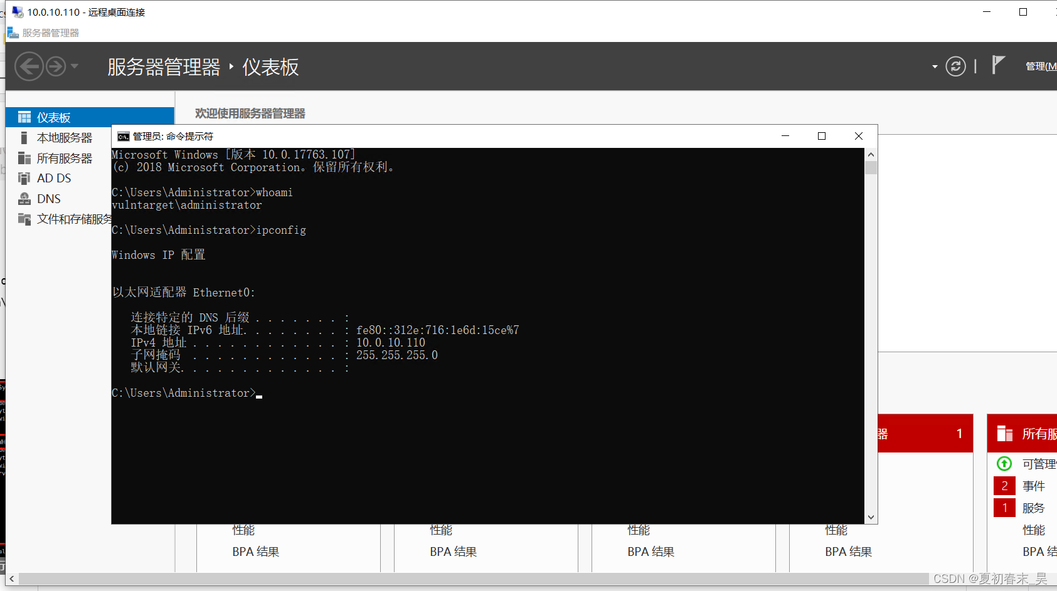Screen dimensions: 1057x591
Task: Click the 服务器管理器 breadcrumb title
Action: click(x=164, y=67)
